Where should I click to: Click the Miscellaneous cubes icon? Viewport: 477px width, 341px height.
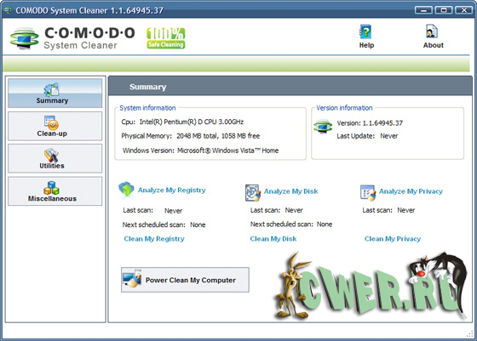pyautogui.click(x=51, y=188)
